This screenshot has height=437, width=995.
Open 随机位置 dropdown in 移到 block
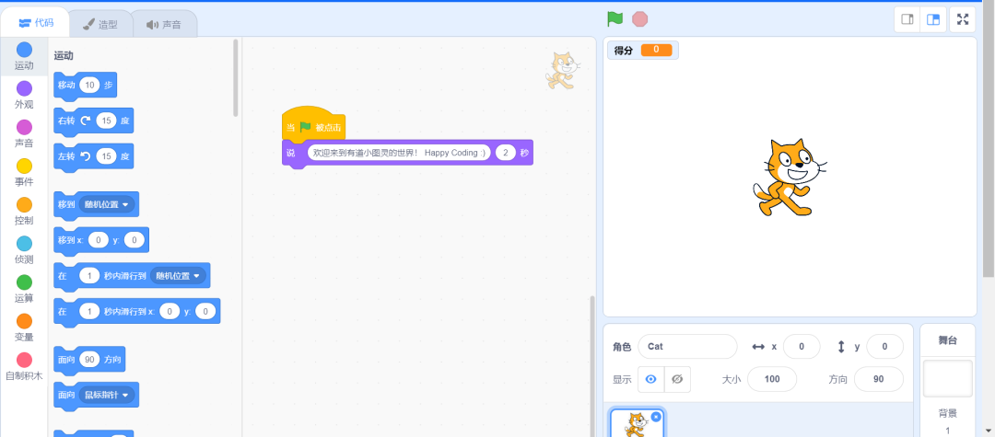[x=105, y=204]
